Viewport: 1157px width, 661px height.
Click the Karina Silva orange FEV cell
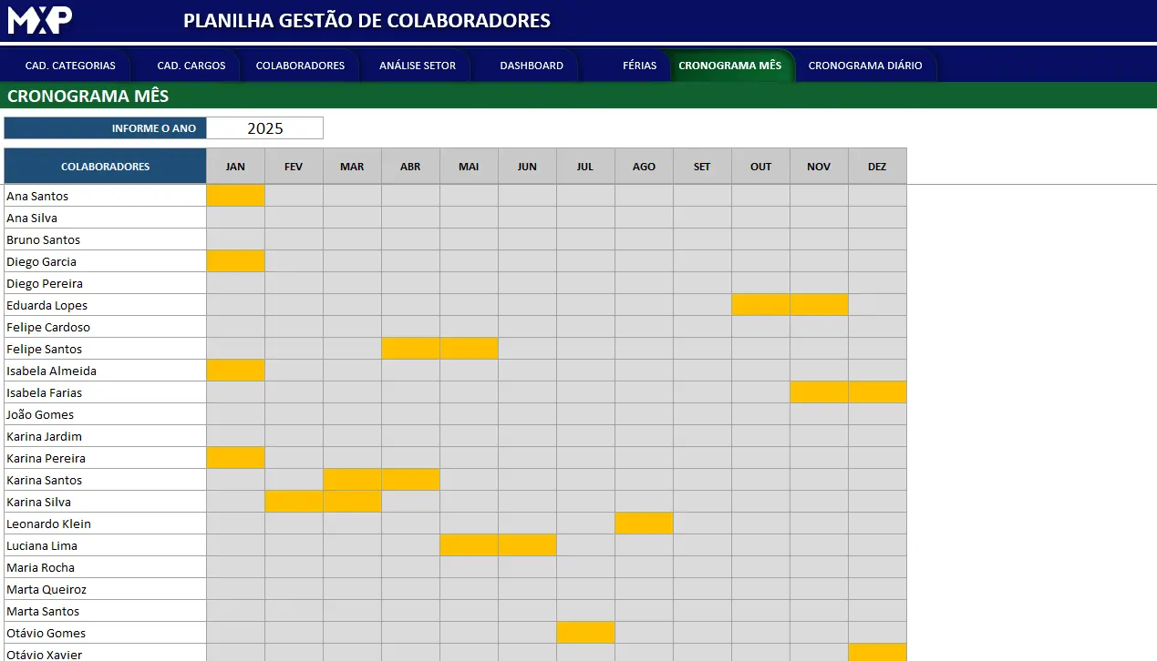pyautogui.click(x=294, y=502)
